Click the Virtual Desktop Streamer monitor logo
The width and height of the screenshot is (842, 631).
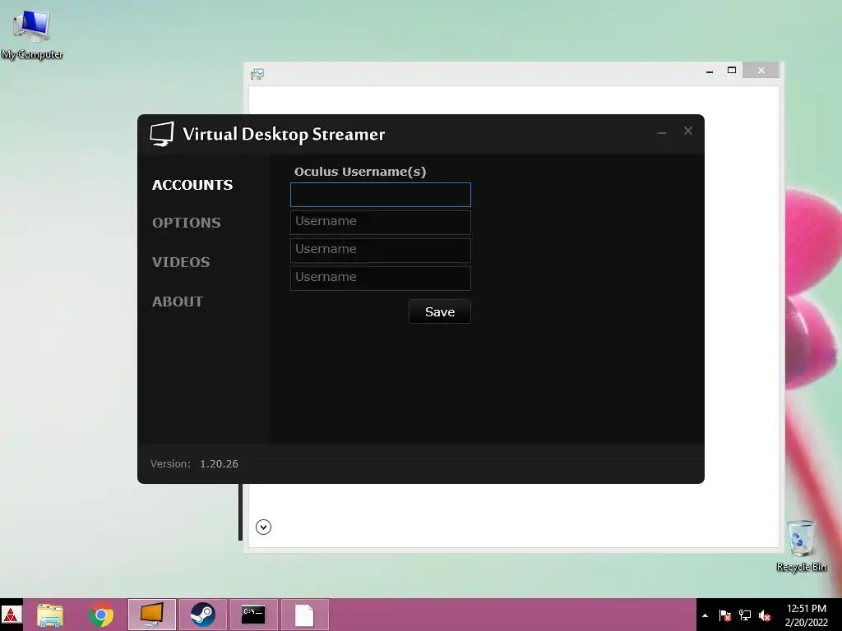click(162, 134)
